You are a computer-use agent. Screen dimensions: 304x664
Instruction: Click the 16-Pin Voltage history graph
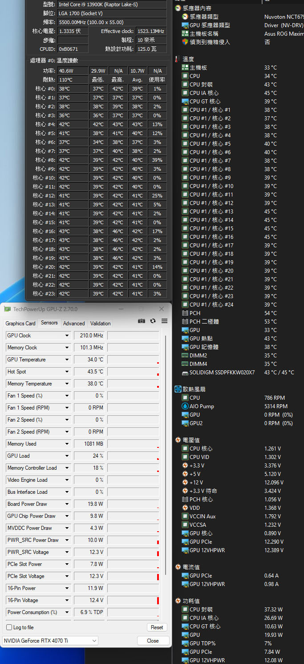(x=133, y=600)
